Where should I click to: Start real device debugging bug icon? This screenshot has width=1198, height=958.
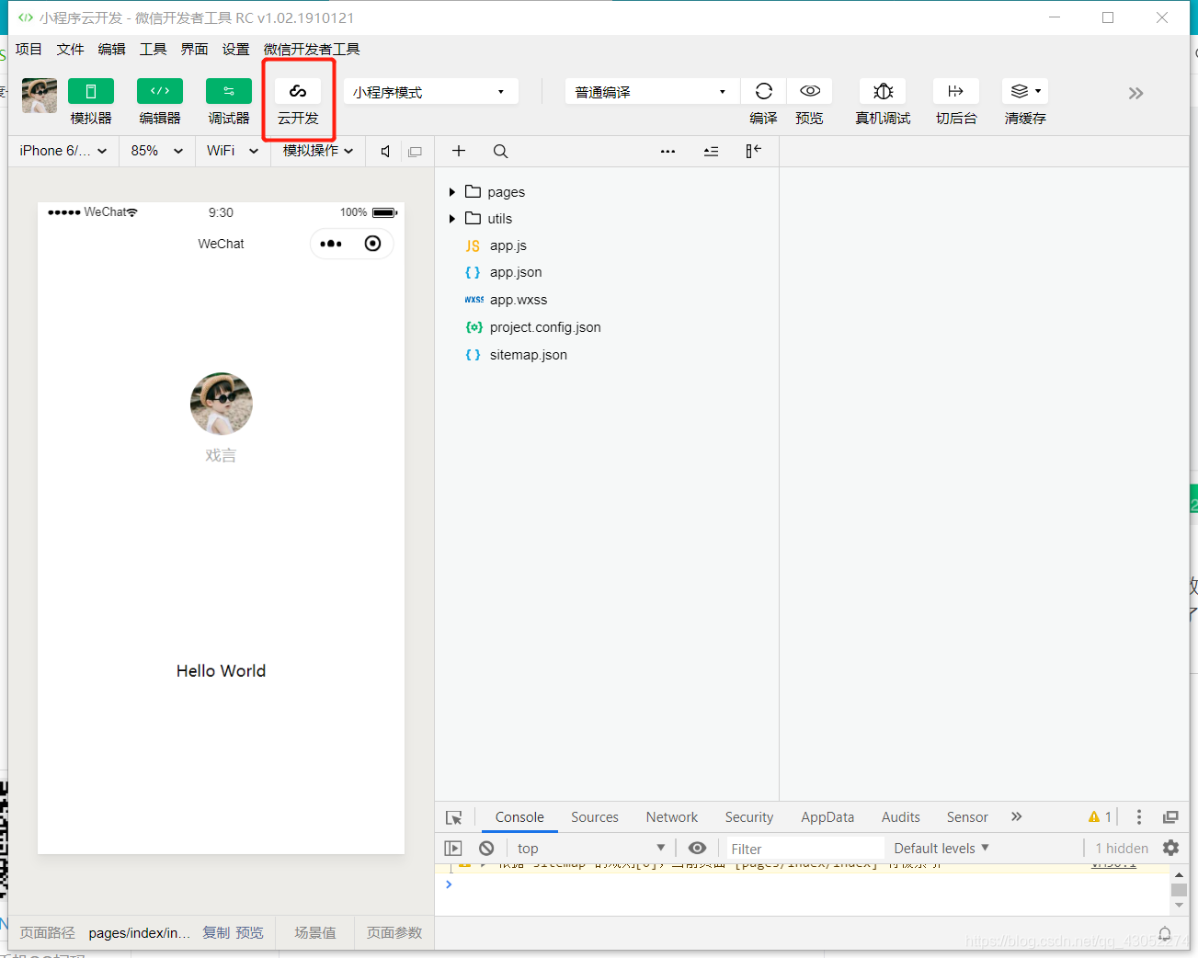pos(883,91)
